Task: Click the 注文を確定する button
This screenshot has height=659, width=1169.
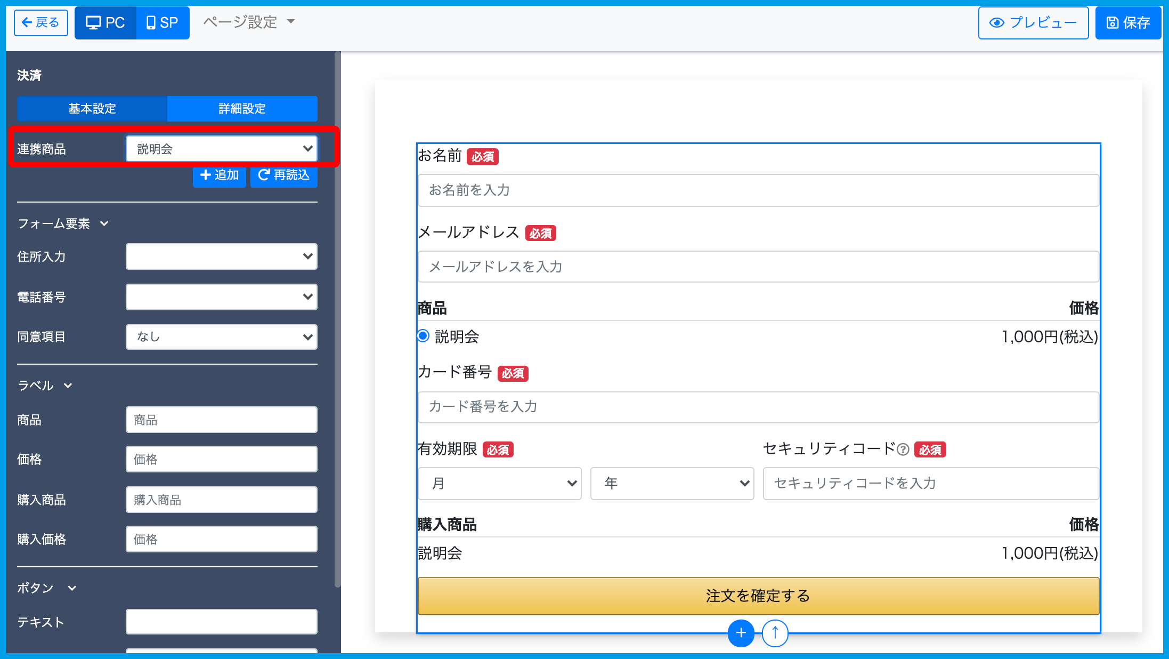Action: pos(758,596)
